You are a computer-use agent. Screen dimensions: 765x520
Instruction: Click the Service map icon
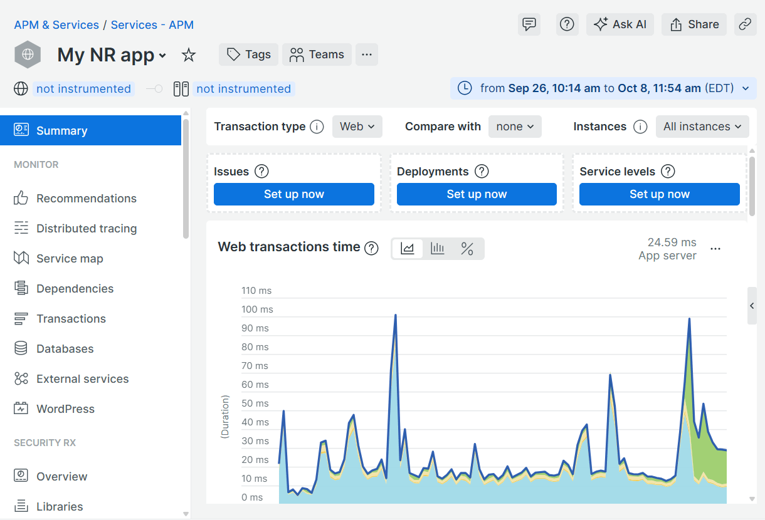coord(21,259)
